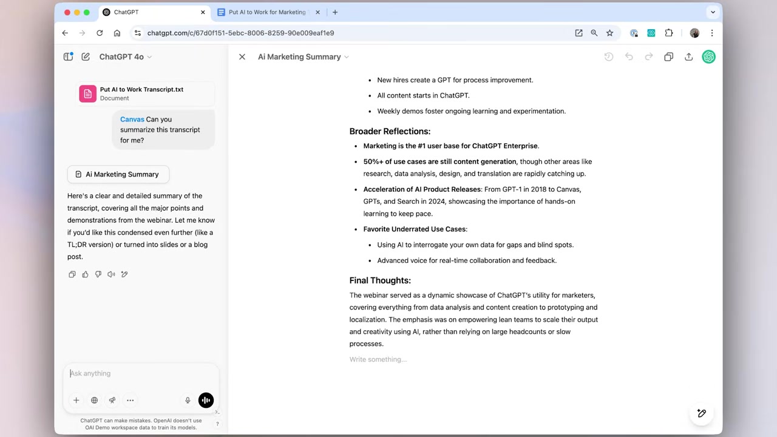Open the Ai Marketing Summary canvas card
777x437 pixels.
pyautogui.click(x=118, y=174)
